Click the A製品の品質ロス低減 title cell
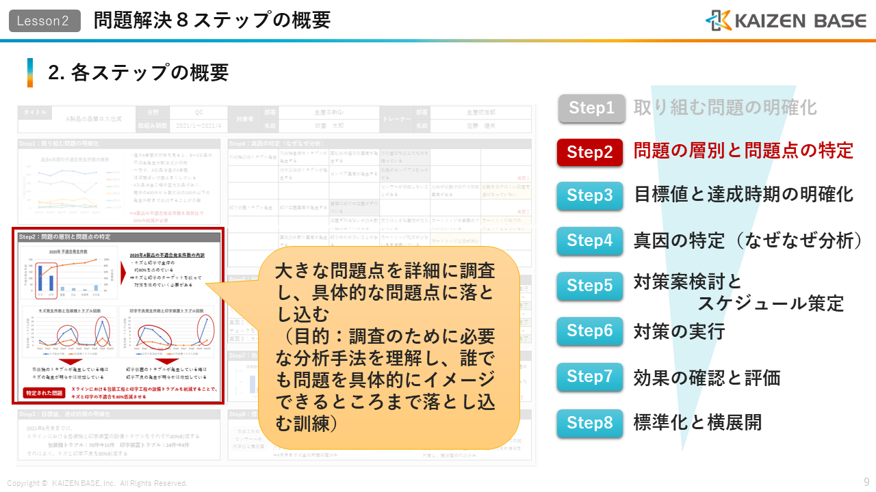 pyautogui.click(x=94, y=119)
